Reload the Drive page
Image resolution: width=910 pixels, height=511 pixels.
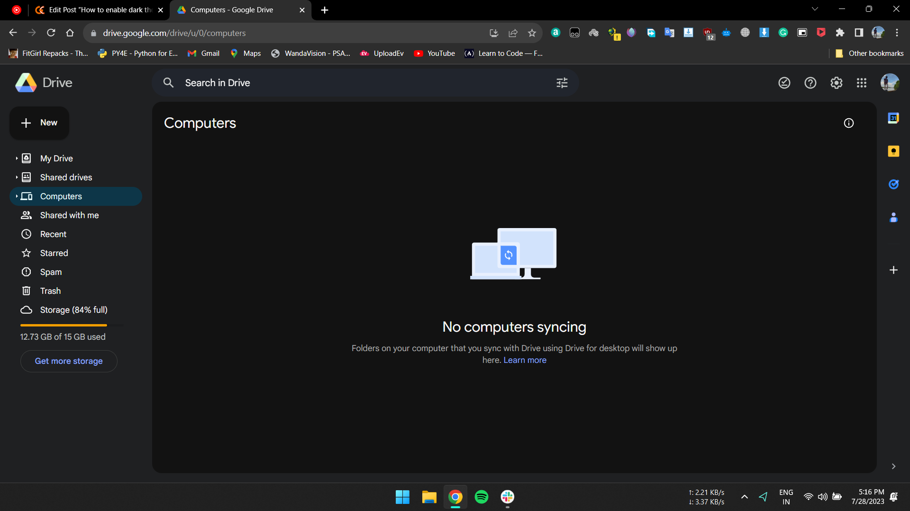(51, 33)
